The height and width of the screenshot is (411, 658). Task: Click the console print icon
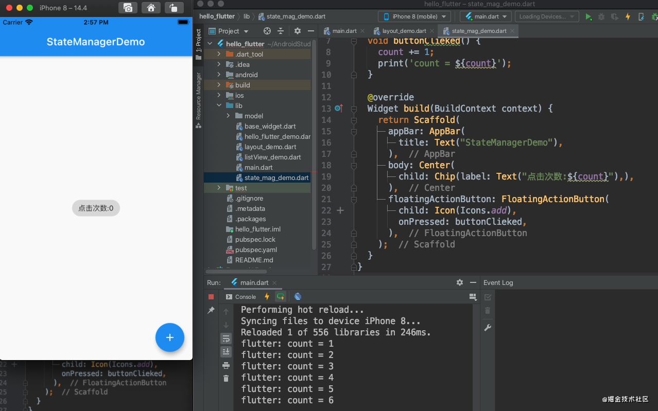(x=226, y=365)
